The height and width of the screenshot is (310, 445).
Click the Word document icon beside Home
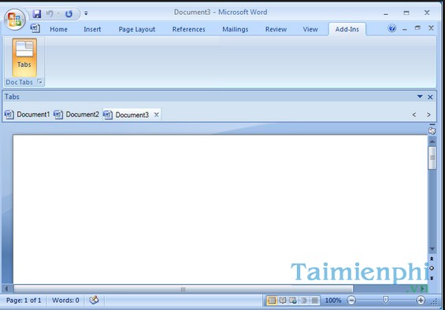(x=35, y=28)
